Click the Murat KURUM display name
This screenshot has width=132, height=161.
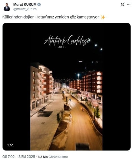point(25,5)
